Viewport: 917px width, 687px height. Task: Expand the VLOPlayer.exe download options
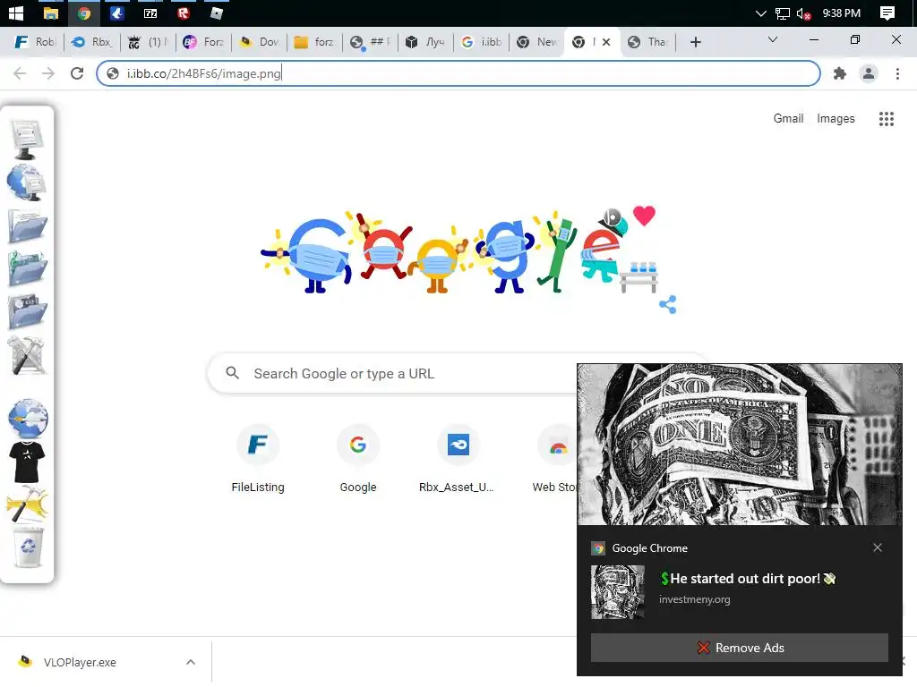190,662
